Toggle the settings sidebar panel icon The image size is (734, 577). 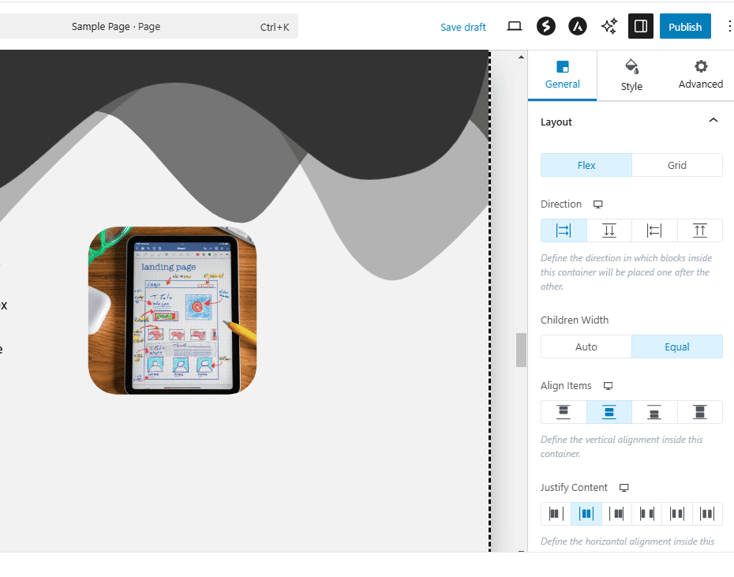(x=640, y=26)
